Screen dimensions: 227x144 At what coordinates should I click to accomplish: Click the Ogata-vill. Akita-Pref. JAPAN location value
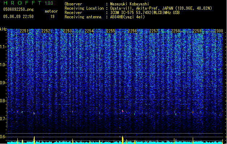click(161, 8)
